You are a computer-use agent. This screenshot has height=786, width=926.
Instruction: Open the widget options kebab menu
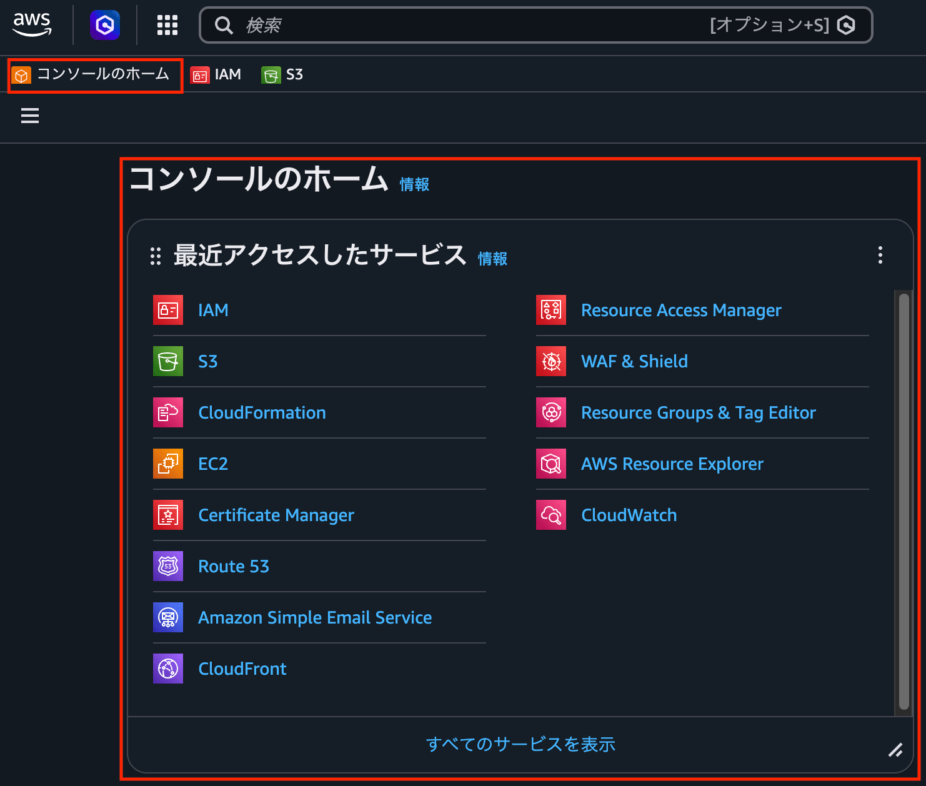[x=880, y=256]
